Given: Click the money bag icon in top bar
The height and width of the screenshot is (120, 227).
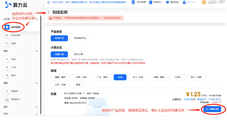Looking at the screenshot, I should coord(184,2).
